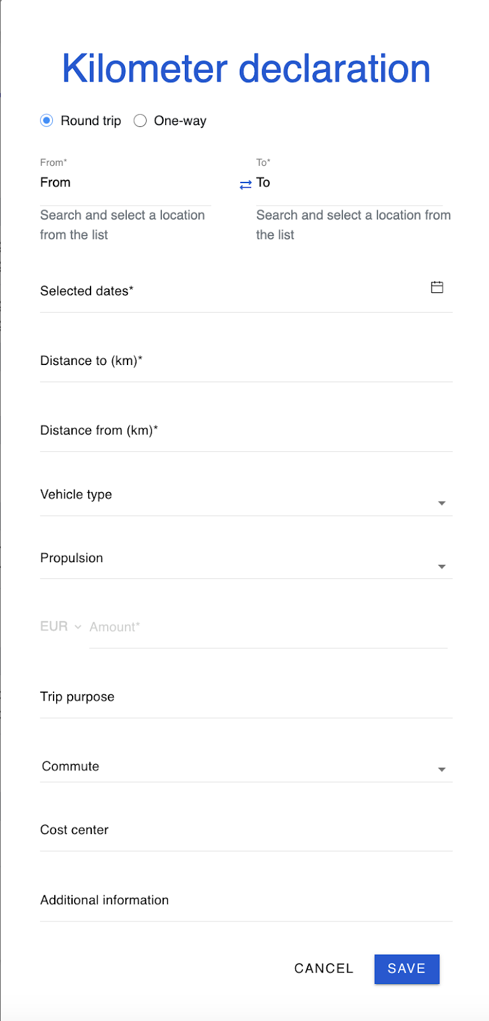The image size is (489, 1021).
Task: Click the swap From/To locations arrows icon
Action: click(245, 184)
